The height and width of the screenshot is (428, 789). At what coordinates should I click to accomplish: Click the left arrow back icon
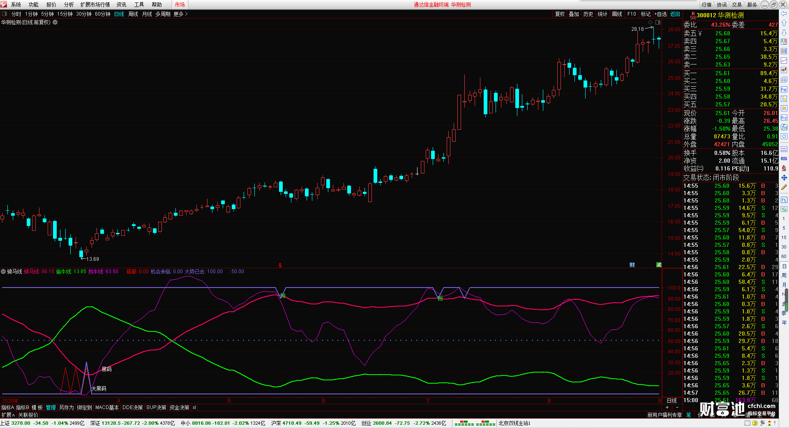coord(784,14)
